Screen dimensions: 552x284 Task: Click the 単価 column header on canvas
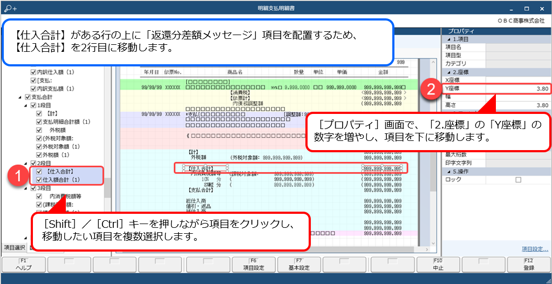(x=342, y=72)
